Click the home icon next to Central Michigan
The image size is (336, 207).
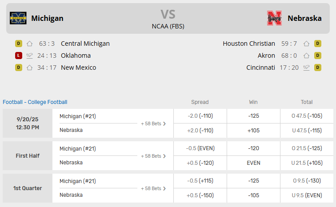click(30, 44)
